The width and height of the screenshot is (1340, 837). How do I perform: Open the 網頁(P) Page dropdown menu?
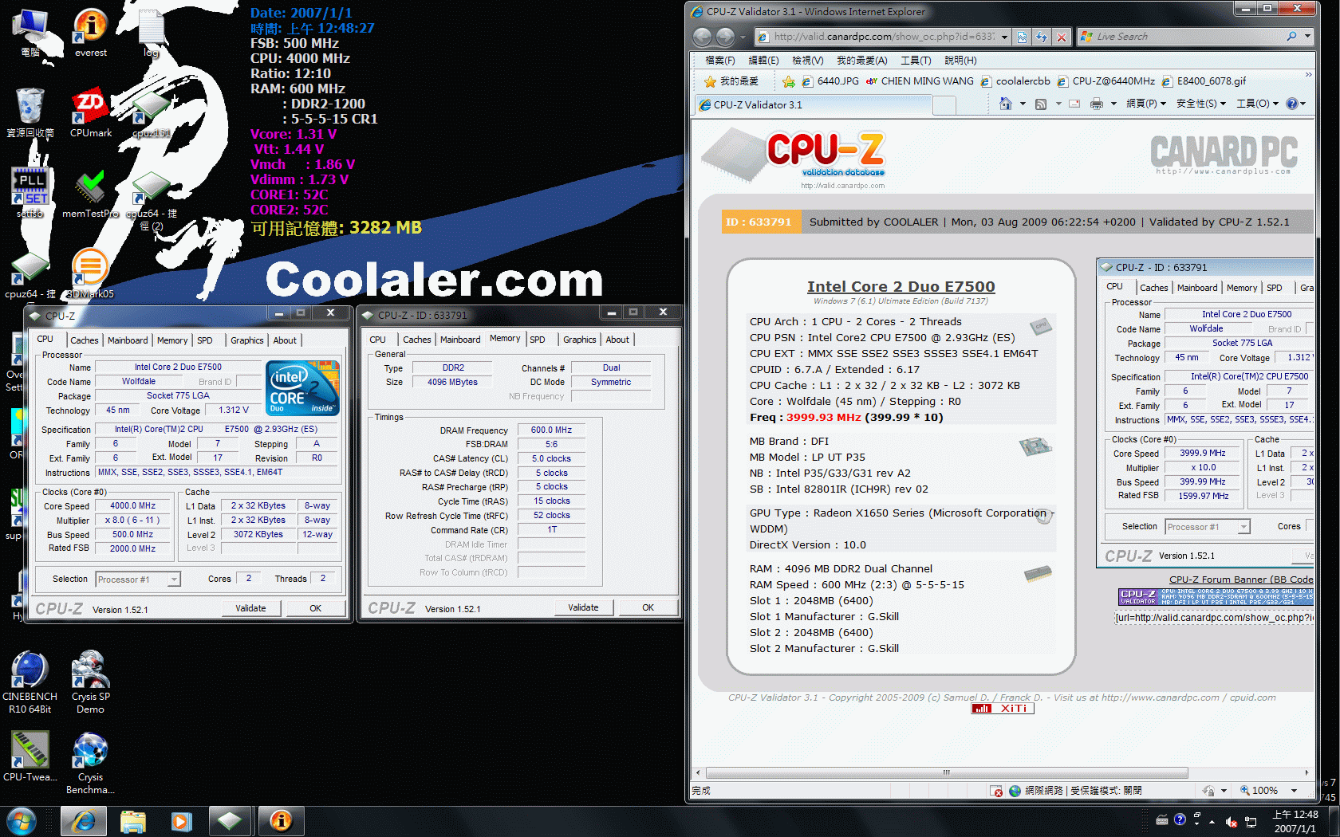tap(1146, 104)
